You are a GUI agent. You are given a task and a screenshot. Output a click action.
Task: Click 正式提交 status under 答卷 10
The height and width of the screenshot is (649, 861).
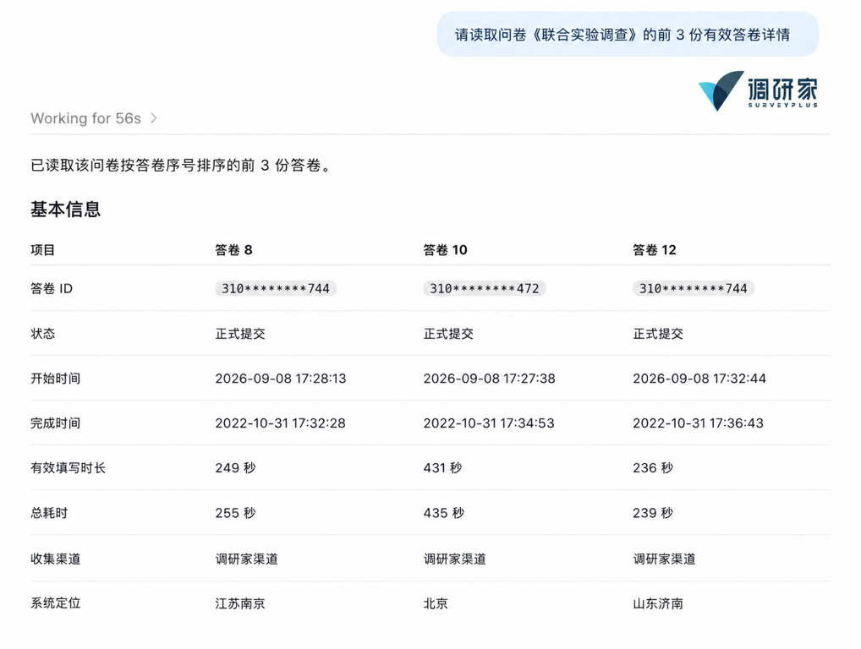448,334
